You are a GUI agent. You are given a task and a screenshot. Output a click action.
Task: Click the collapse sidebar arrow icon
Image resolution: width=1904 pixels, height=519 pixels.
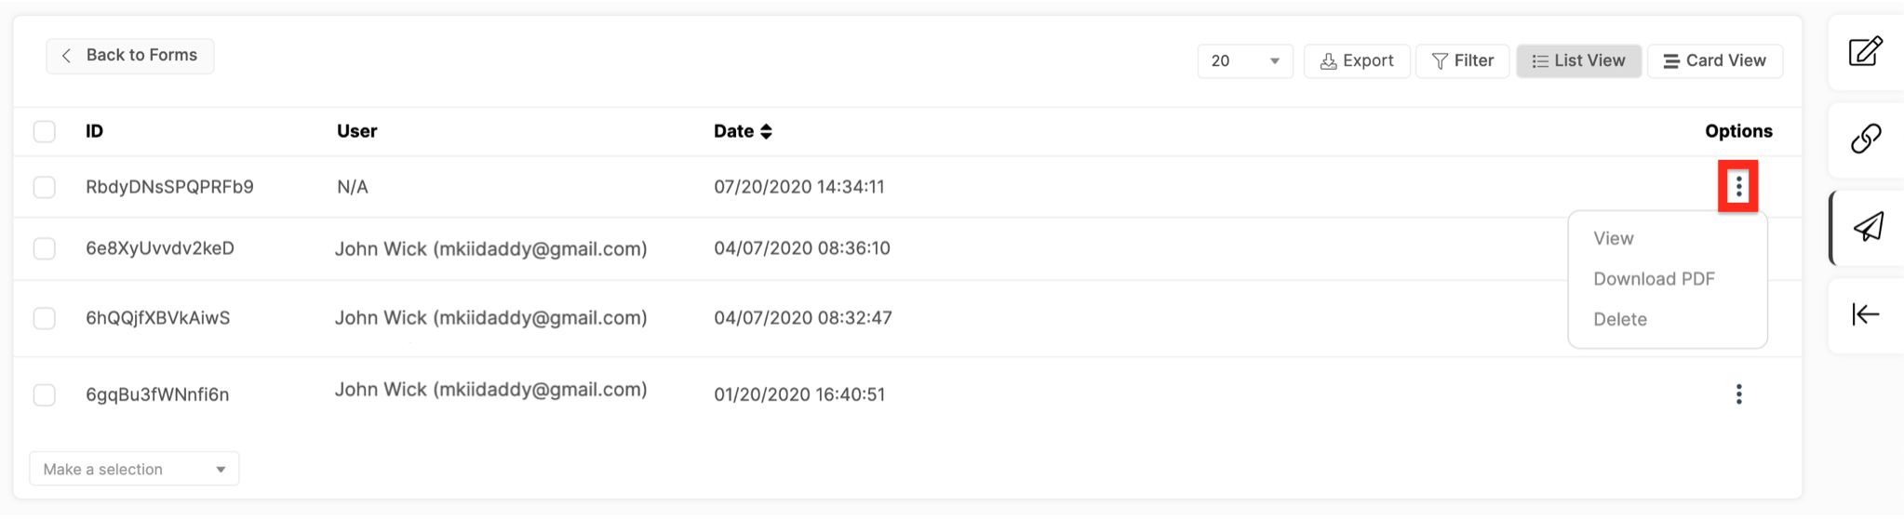pyautogui.click(x=1865, y=314)
